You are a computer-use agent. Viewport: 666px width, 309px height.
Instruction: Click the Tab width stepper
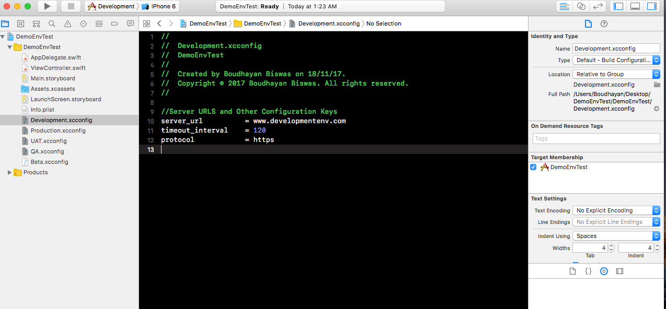(x=612, y=248)
